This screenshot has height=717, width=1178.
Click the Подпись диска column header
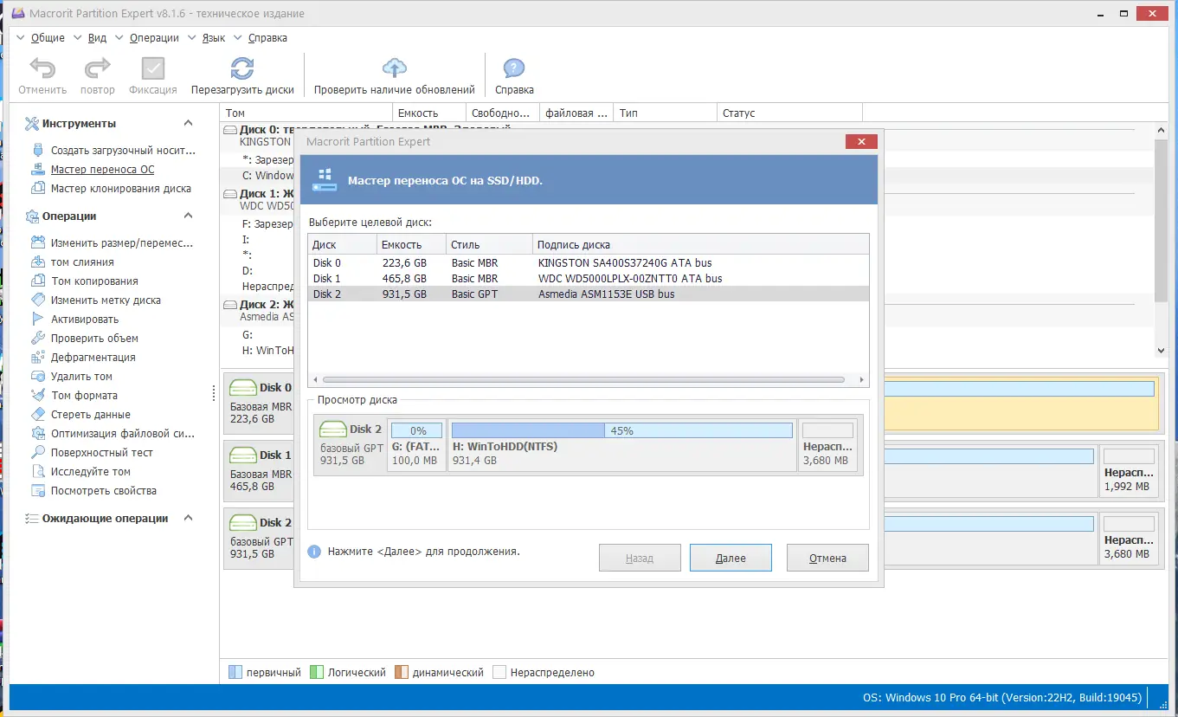(699, 244)
